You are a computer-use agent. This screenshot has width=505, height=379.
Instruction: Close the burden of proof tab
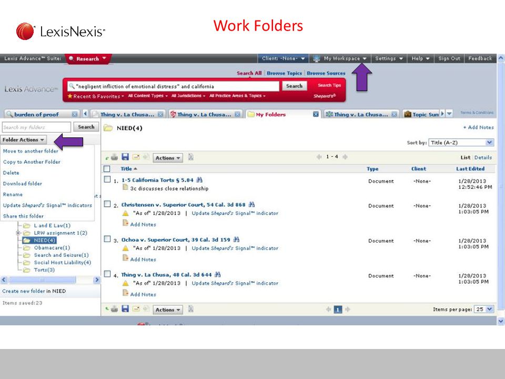pyautogui.click(x=75, y=114)
